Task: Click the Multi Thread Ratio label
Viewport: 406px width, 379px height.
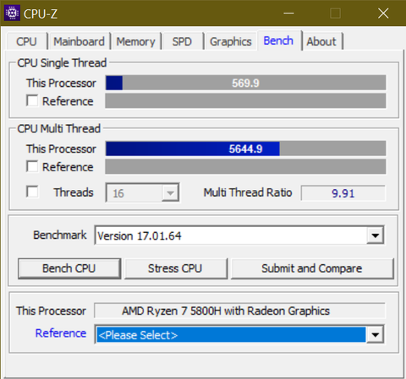Action: tap(248, 192)
